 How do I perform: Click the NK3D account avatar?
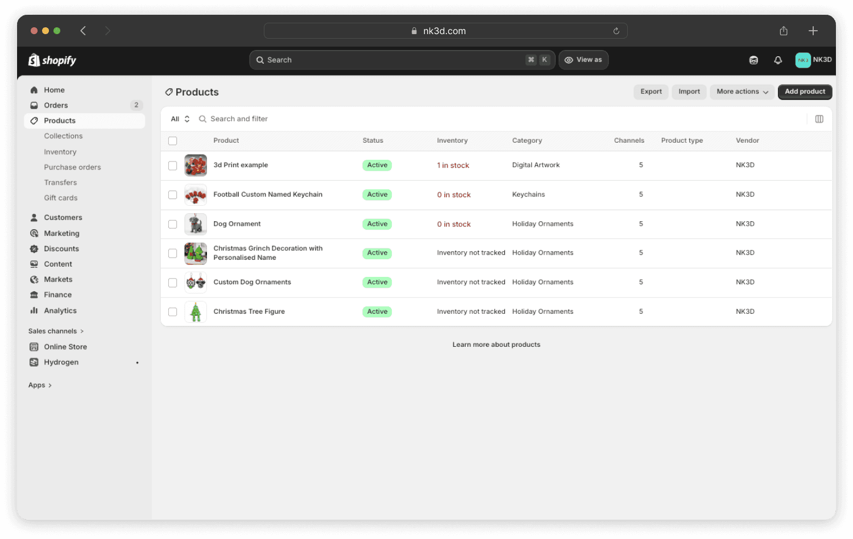803,60
